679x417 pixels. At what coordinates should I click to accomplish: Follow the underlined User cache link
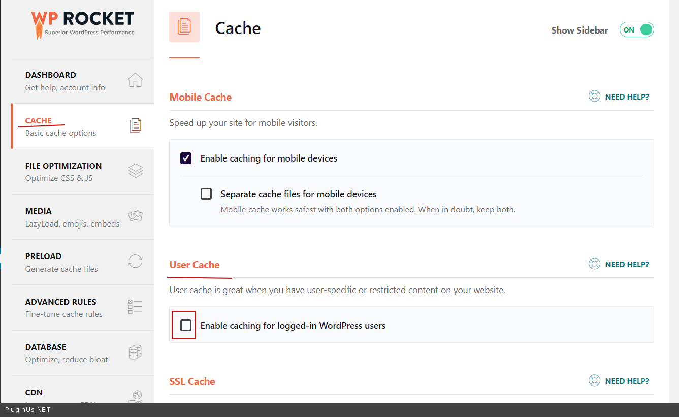coord(190,290)
